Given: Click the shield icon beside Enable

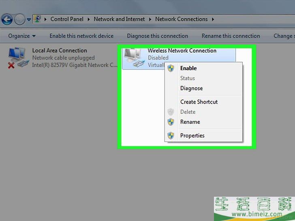Looking at the screenshot, I should point(171,68).
